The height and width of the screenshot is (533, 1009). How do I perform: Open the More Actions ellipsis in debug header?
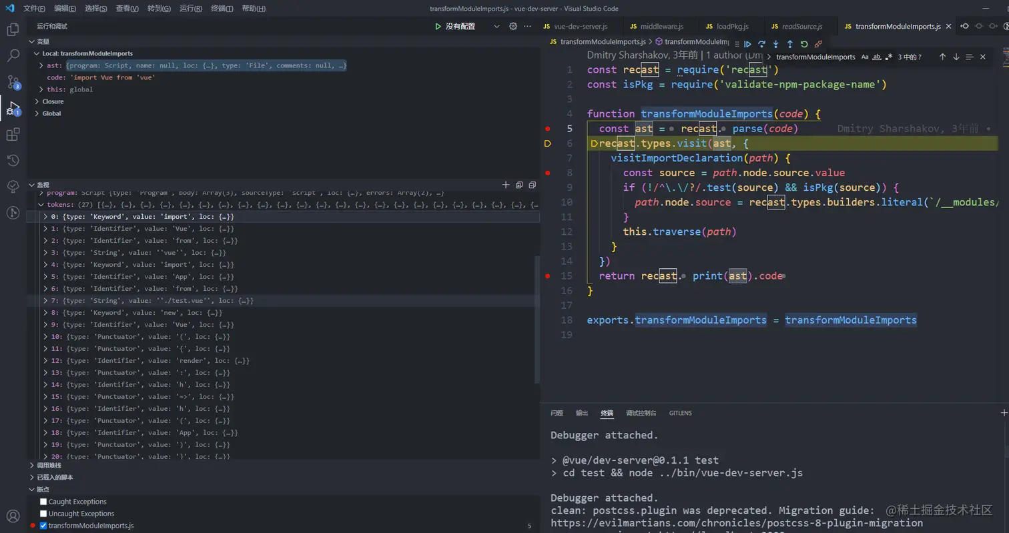[527, 27]
